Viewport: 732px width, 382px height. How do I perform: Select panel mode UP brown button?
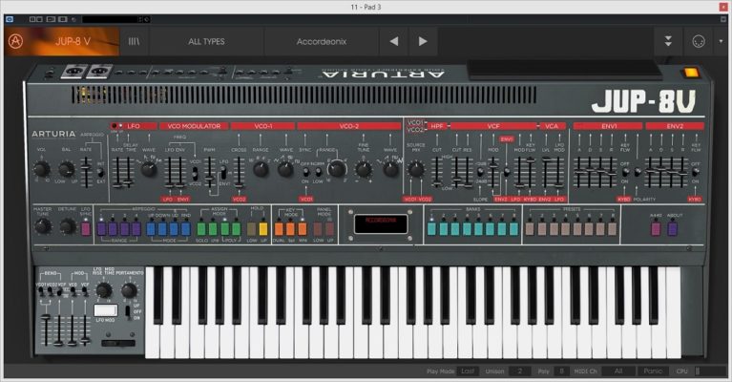pyautogui.click(x=329, y=229)
